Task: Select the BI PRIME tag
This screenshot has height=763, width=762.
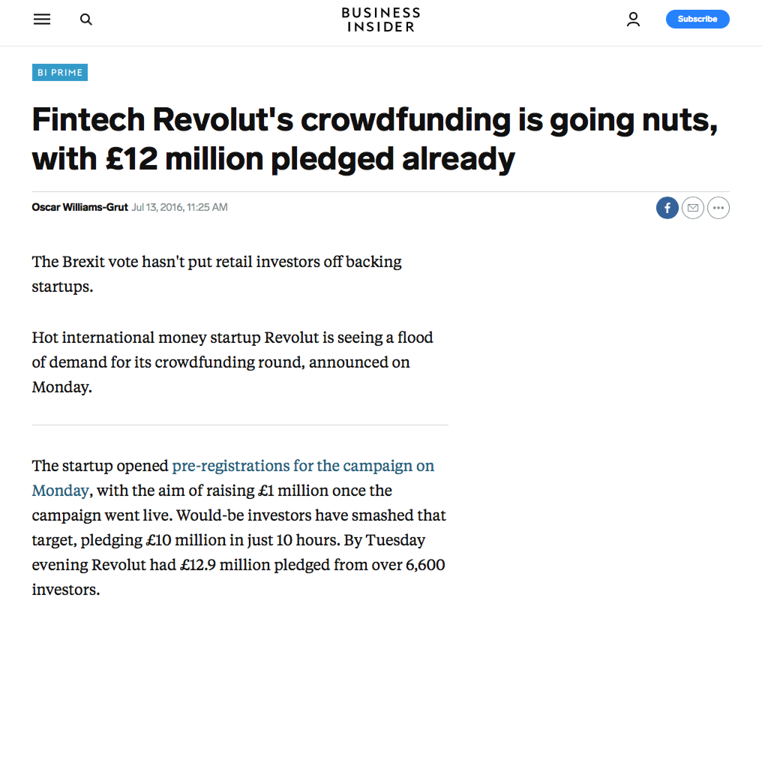Action: 60,73
